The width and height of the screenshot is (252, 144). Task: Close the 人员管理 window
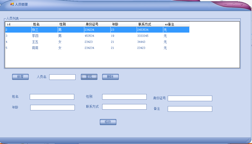(242, 5)
